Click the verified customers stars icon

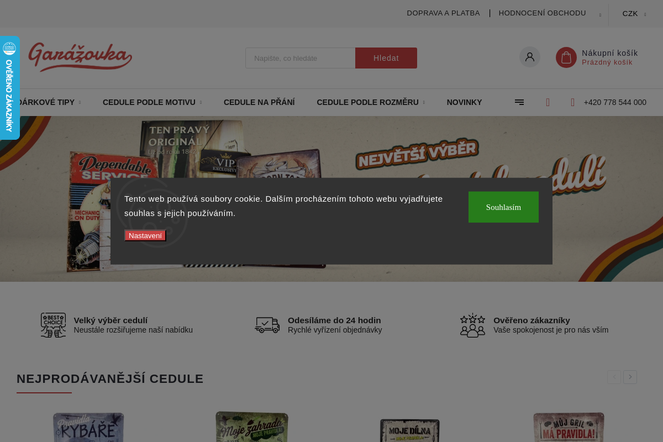point(472,325)
